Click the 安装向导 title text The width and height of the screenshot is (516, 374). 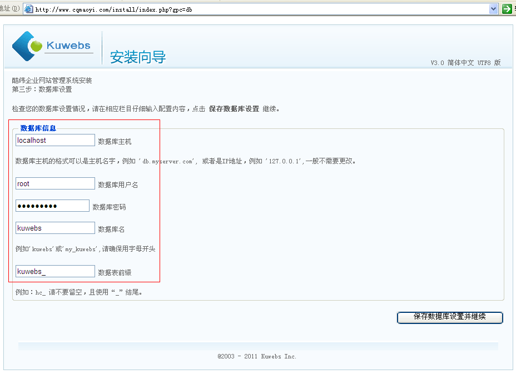[x=138, y=57]
